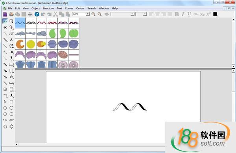Open the Edit menu

(17, 8)
